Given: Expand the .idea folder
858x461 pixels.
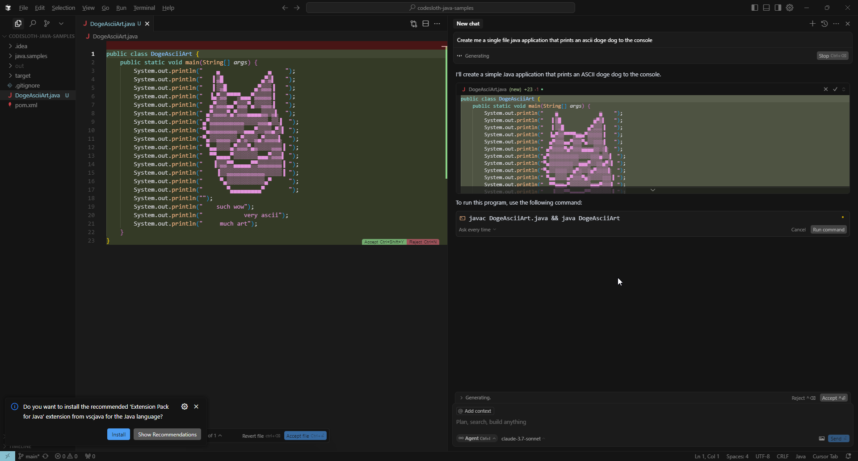Looking at the screenshot, I should tap(38, 46).
